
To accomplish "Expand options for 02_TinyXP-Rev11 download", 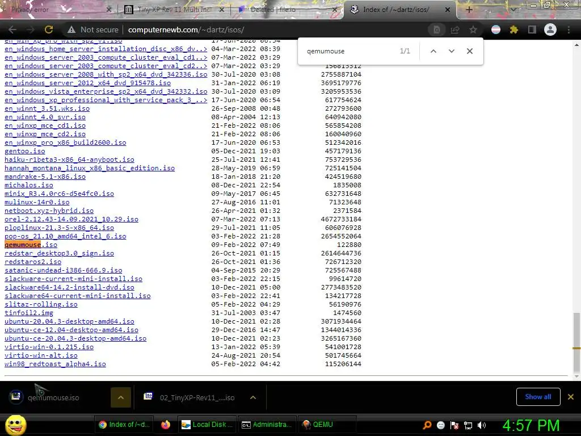I will point(253,397).
